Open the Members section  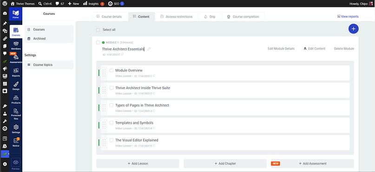[16, 45]
